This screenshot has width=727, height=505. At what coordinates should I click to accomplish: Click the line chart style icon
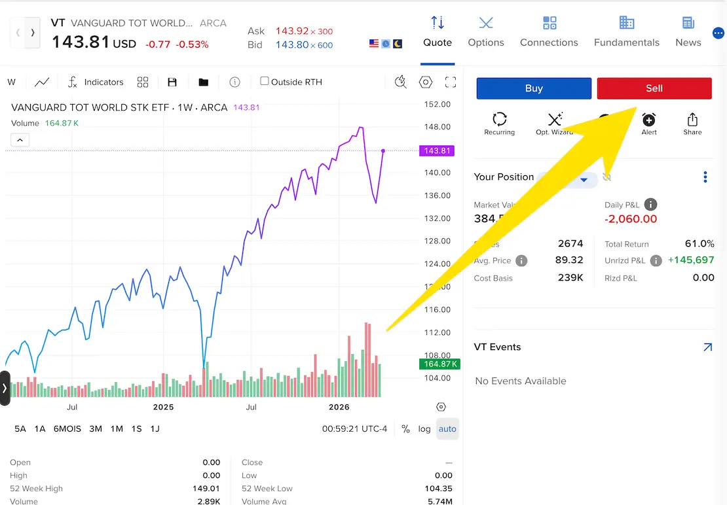(42, 82)
